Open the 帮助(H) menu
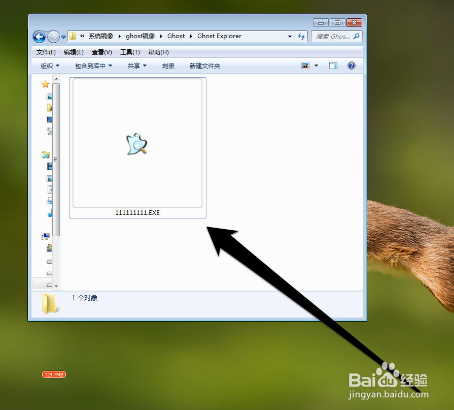The width and height of the screenshot is (454, 410). tap(158, 52)
